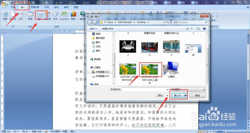This screenshot has width=250, height=133.
Task: Click Desktop in the address breadcrumb
Action: coord(141,22)
